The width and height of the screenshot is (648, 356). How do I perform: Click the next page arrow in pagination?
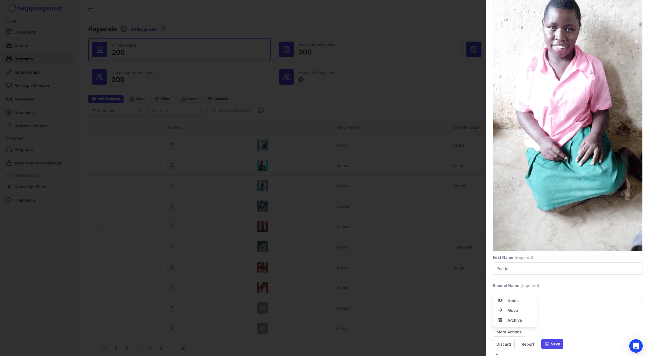(194, 348)
